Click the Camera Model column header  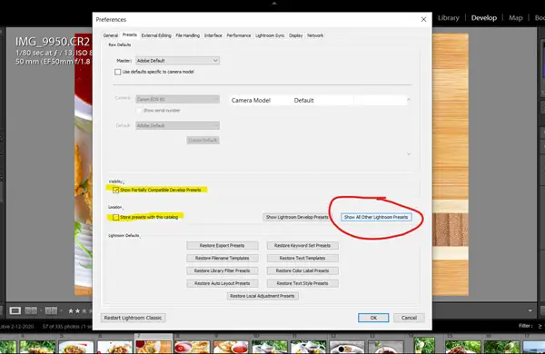pyautogui.click(x=251, y=101)
